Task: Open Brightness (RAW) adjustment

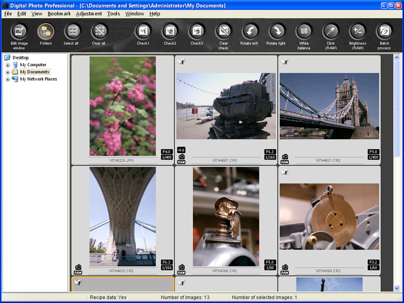Action: (x=358, y=31)
